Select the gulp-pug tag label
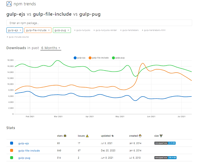Viewport: 203px width, 166px height. point(60,30)
